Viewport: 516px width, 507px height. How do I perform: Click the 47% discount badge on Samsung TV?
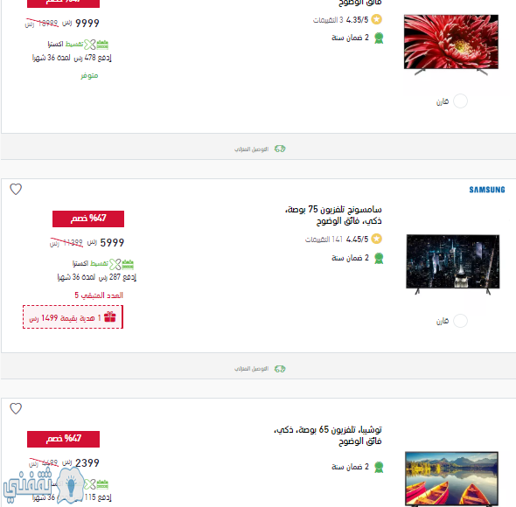point(88,219)
